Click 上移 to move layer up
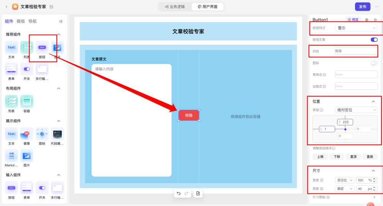The height and width of the screenshot is (206, 383). 320,157
